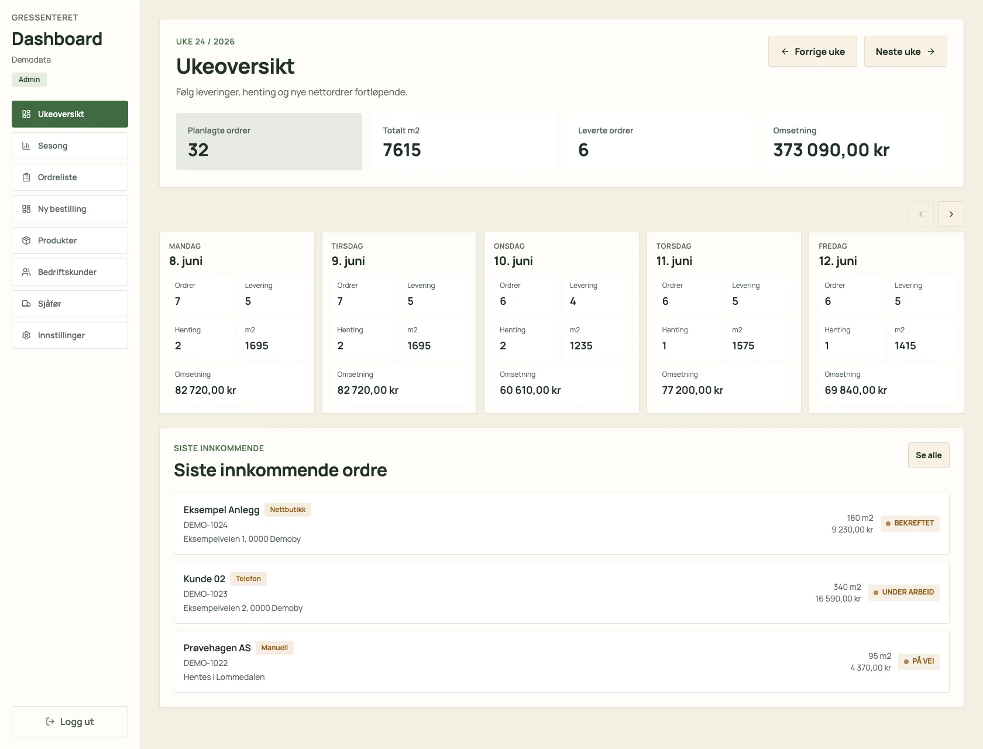
Task: Log out with Logg ut button
Action: 70,721
